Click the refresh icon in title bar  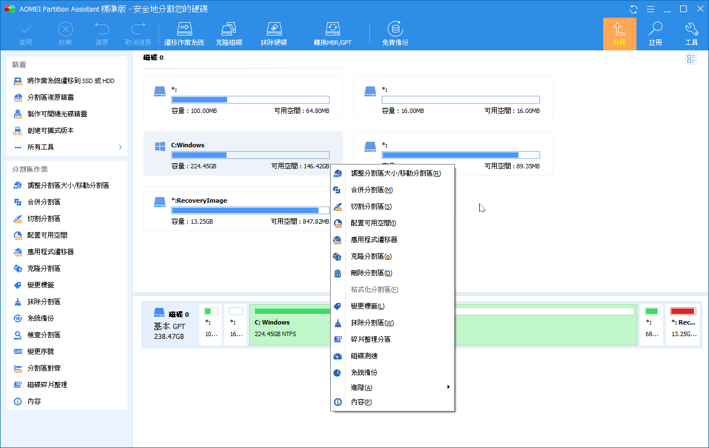pos(634,9)
